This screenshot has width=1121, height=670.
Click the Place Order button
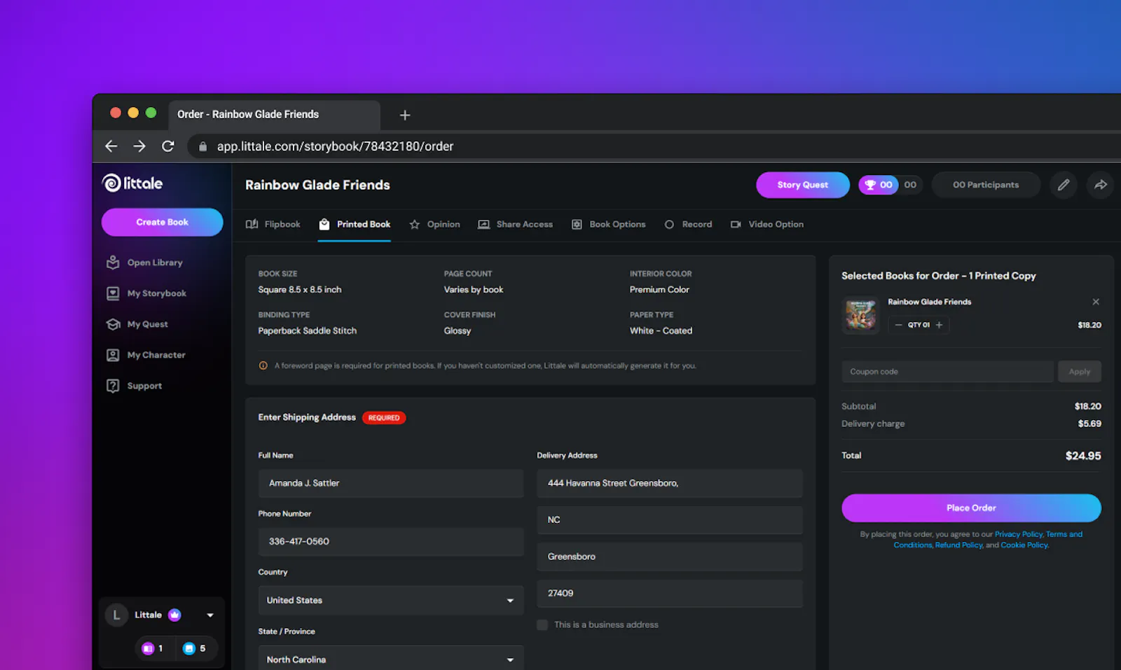(971, 508)
